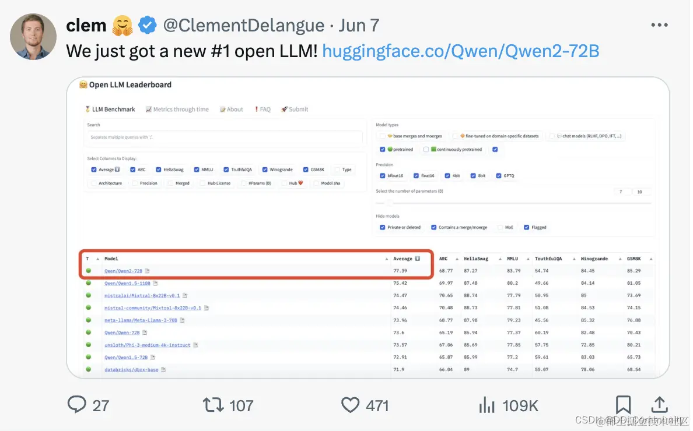
Task: Click the leaderboard Search input field
Action: coord(225,137)
